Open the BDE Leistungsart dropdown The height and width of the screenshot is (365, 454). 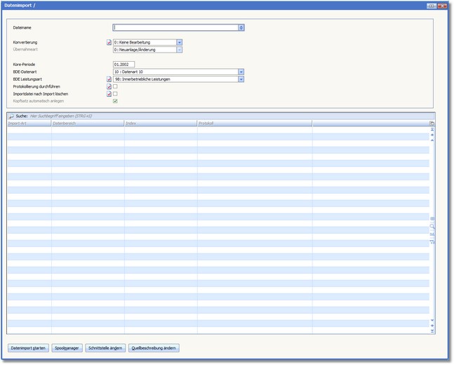(x=241, y=79)
